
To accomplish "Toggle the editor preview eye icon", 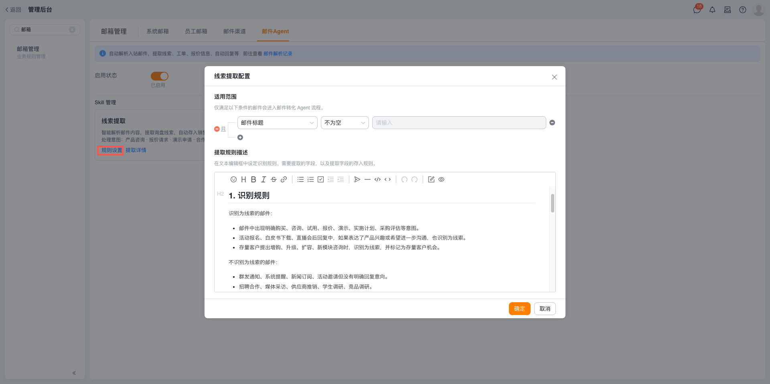I will click(441, 180).
